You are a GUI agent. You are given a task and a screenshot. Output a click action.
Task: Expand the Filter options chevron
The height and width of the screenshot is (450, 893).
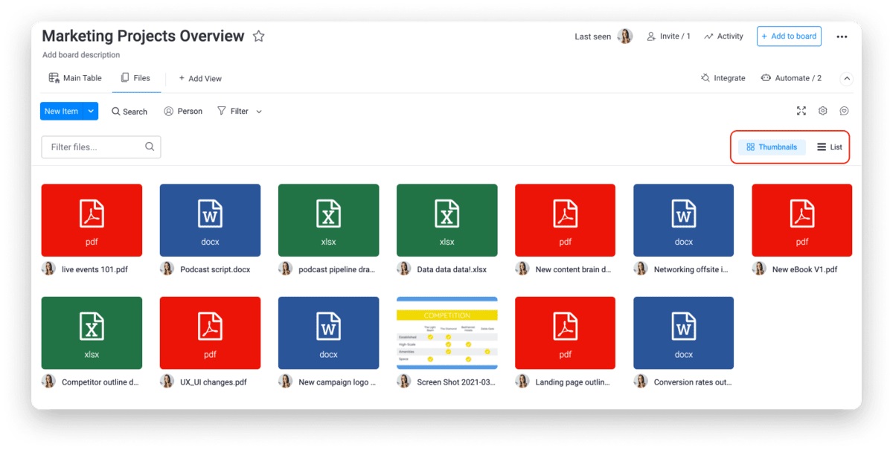259,112
